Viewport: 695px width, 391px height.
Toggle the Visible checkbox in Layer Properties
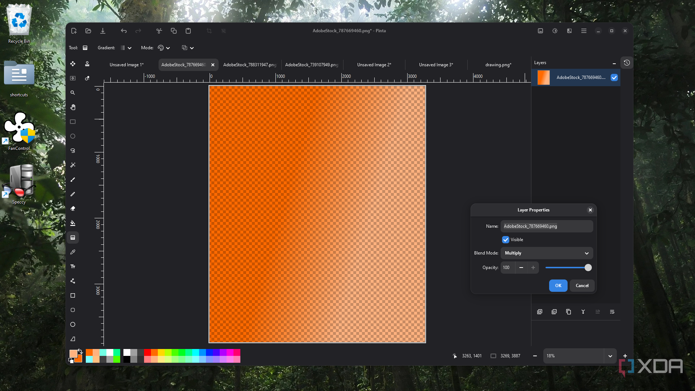506,240
